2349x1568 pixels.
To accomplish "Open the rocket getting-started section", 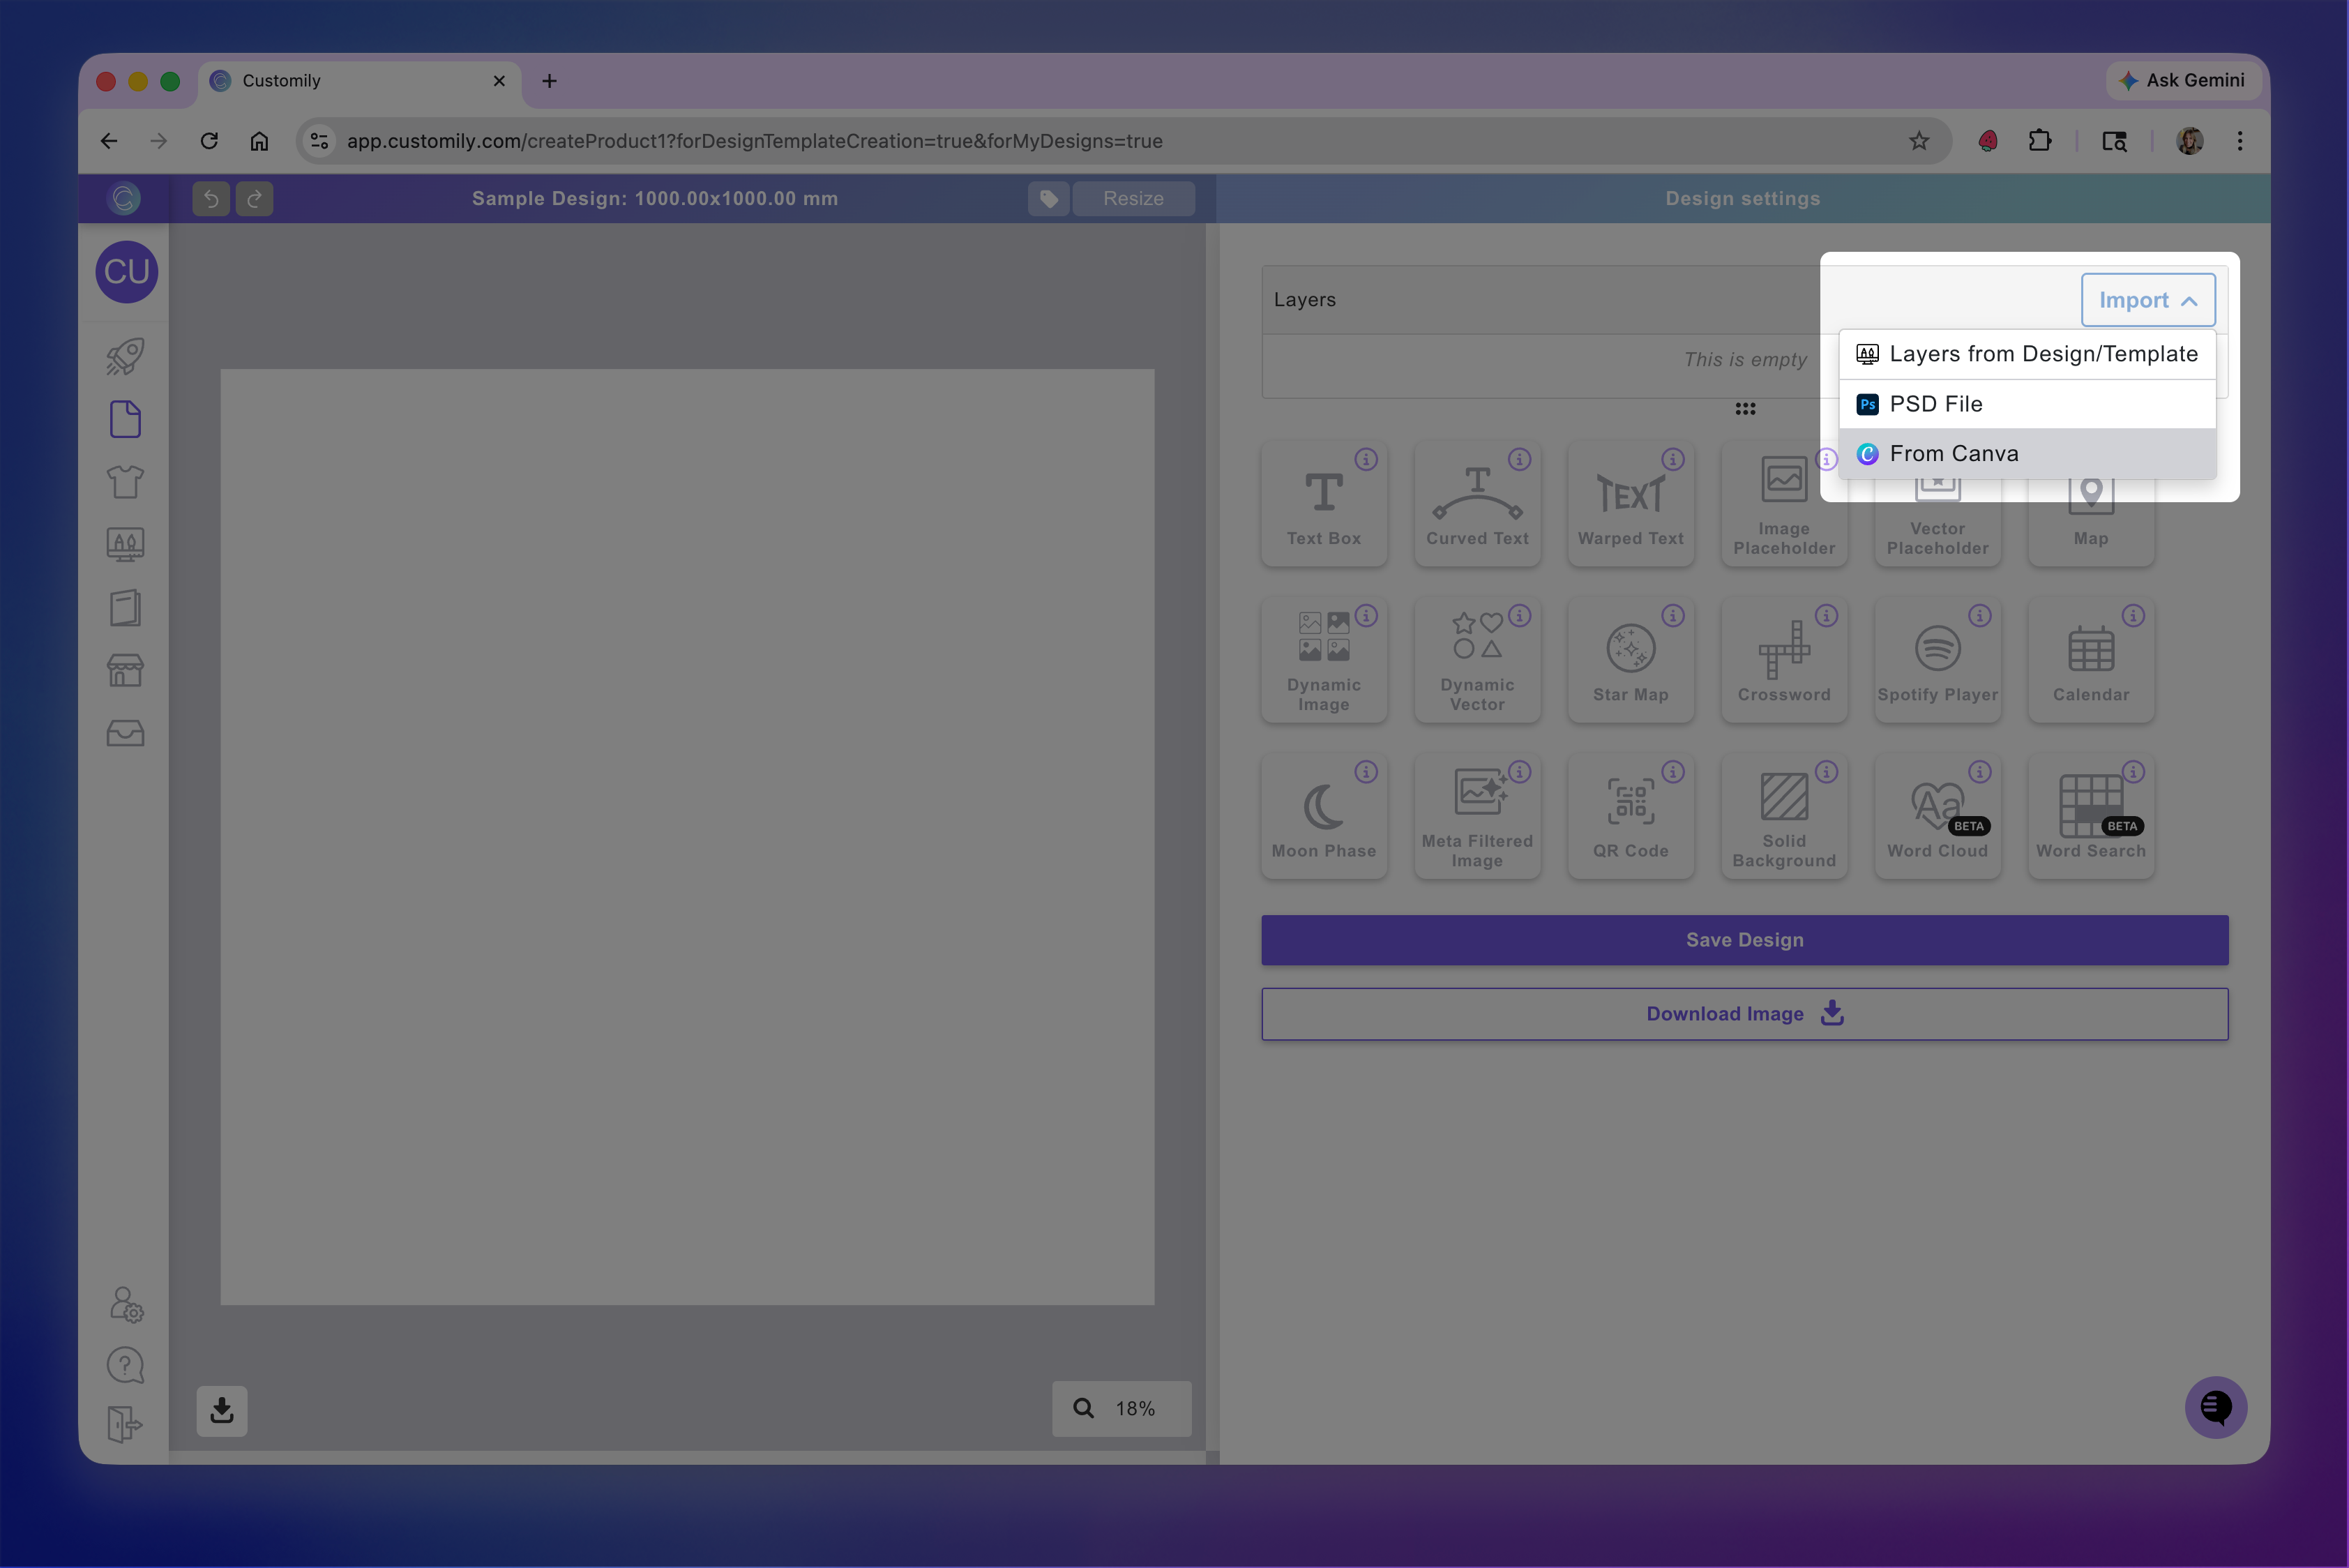I will click(x=125, y=356).
